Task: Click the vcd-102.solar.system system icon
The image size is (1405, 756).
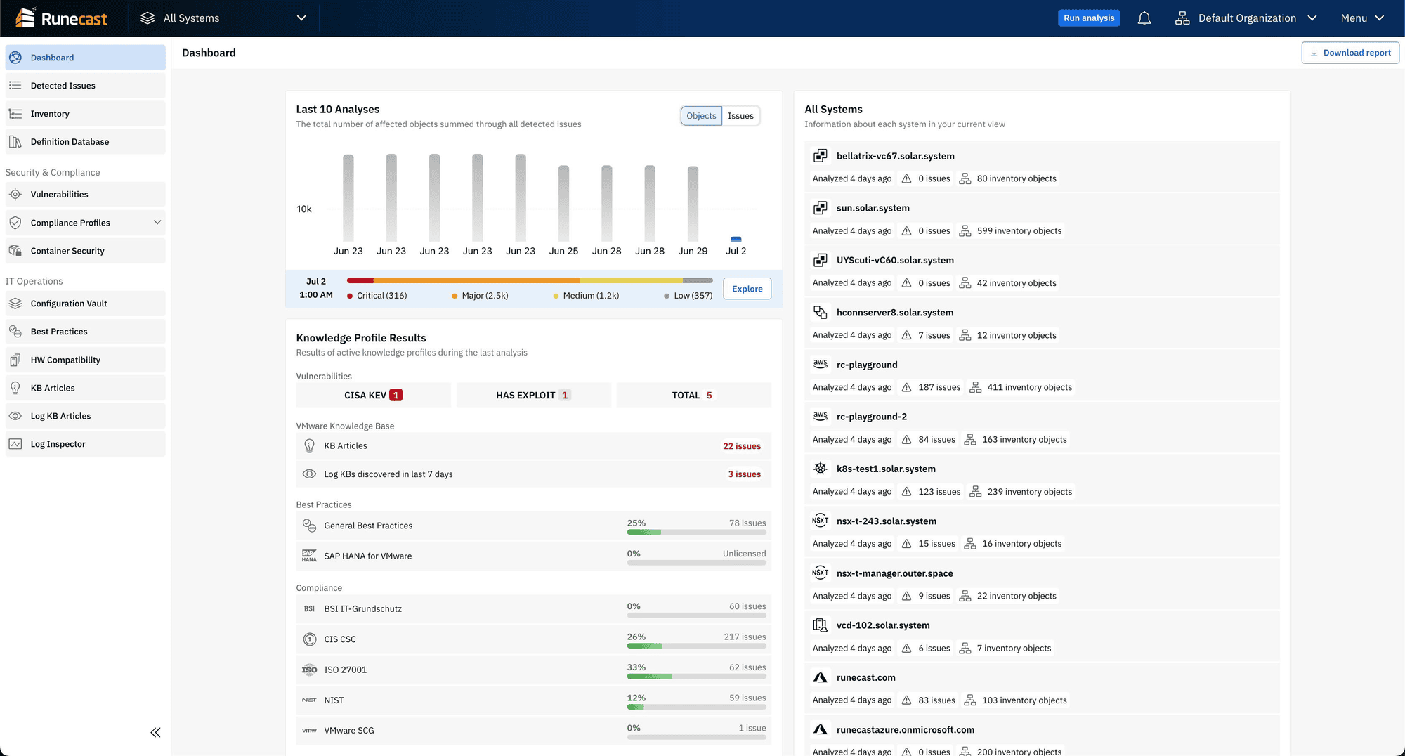Action: point(821,625)
